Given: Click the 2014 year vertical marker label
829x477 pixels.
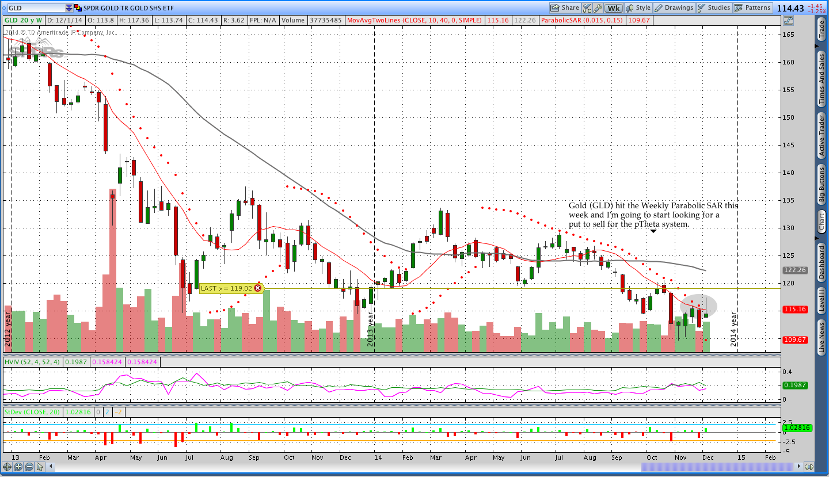Looking at the screenshot, I should (x=733, y=329).
